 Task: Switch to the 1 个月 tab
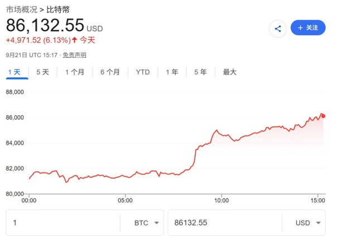click(x=75, y=72)
